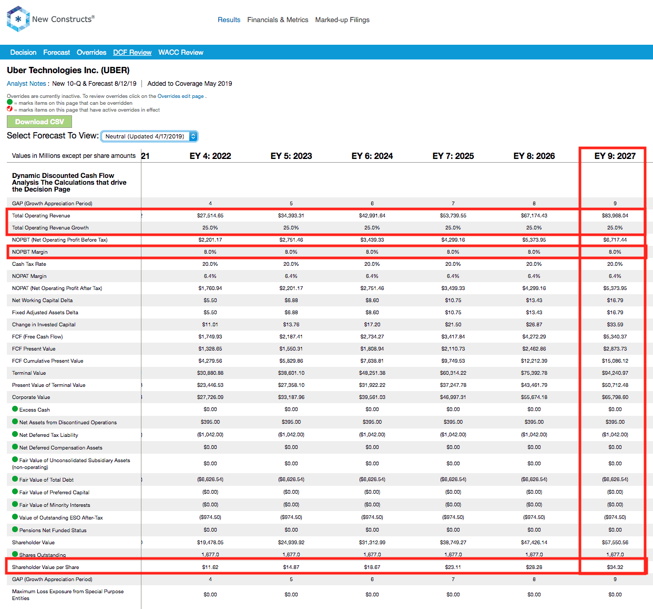The height and width of the screenshot is (609, 653).
Task: Click the EY 8: 2026 column header
Action: 534,156
